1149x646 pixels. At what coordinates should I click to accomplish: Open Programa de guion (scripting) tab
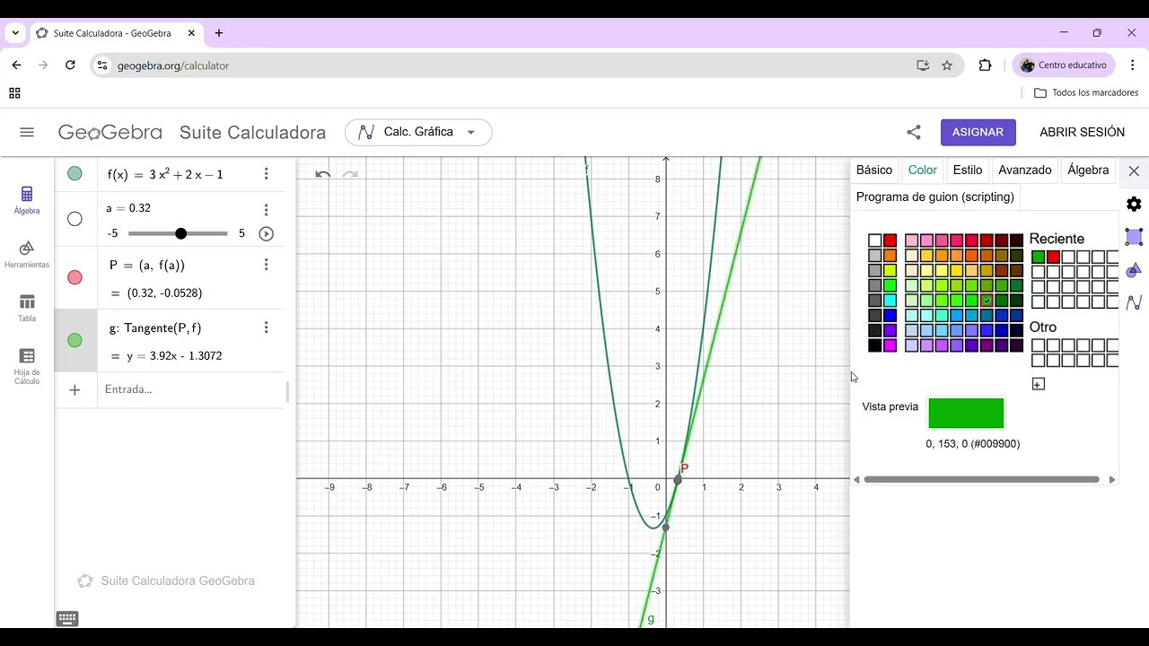point(935,196)
